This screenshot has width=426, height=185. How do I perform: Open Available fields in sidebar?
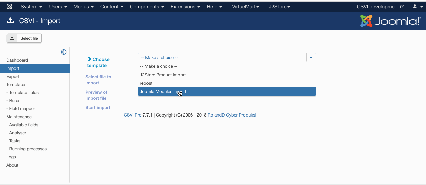(23, 125)
